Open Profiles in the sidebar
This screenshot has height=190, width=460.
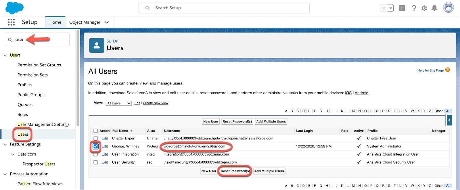click(24, 85)
